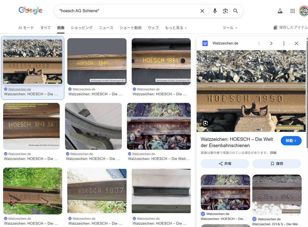Close the image preview panel

(296, 43)
